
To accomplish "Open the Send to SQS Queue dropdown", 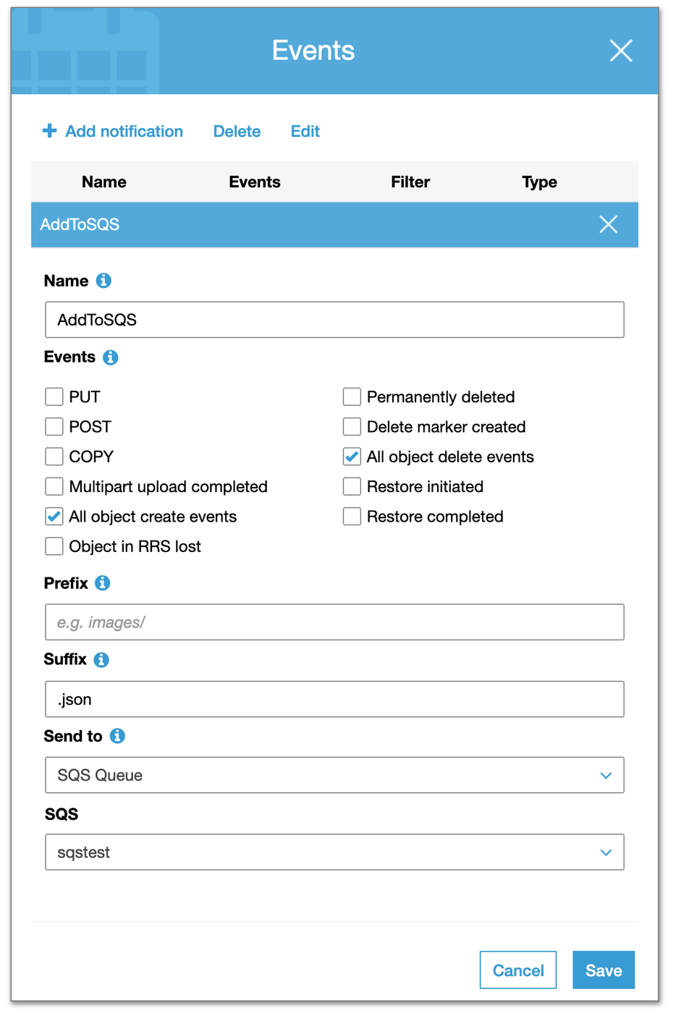I will pos(334,775).
